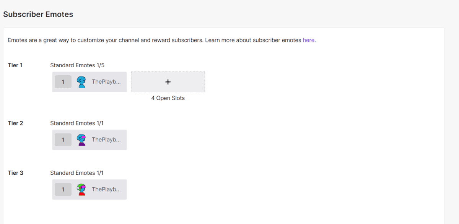The image size is (459, 224).
Task: Click the '1' badge on Tier 3 emote
Action: click(63, 189)
